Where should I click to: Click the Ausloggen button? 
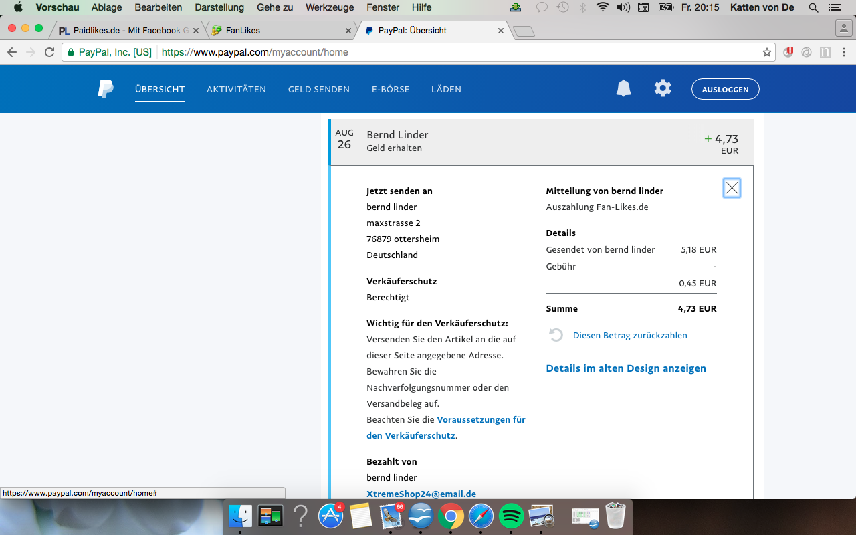725,89
